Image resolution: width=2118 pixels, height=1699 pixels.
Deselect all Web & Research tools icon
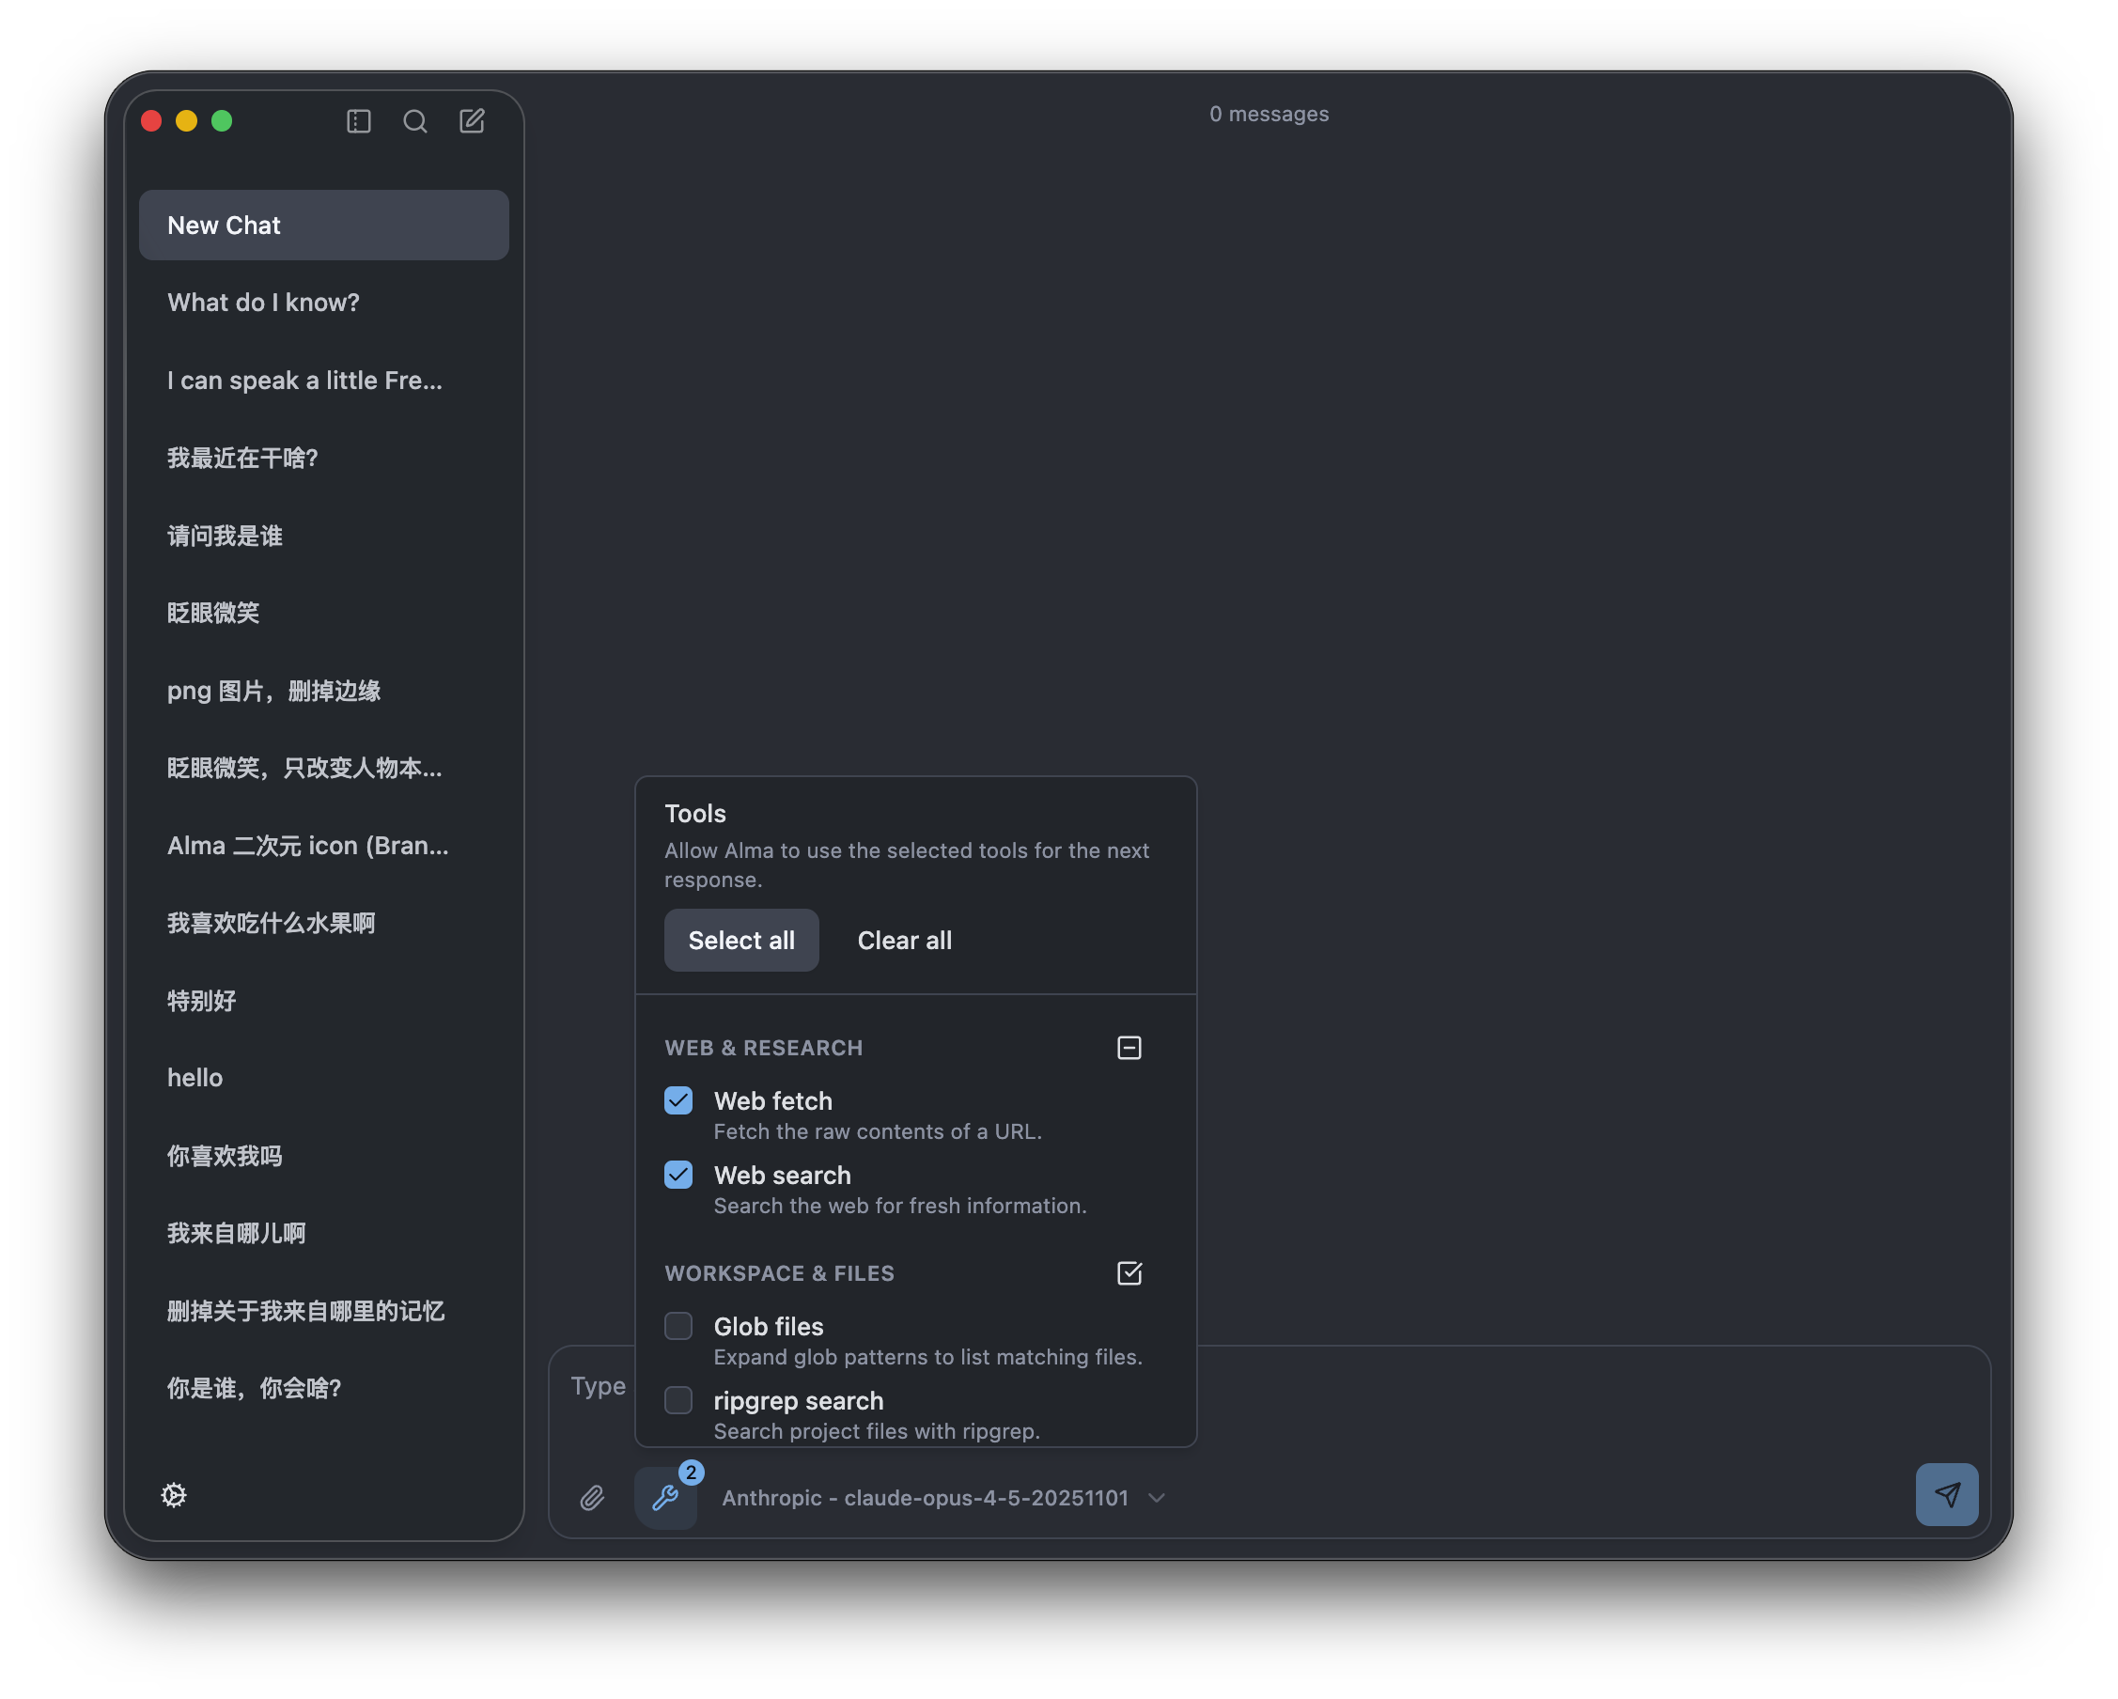1129,1048
